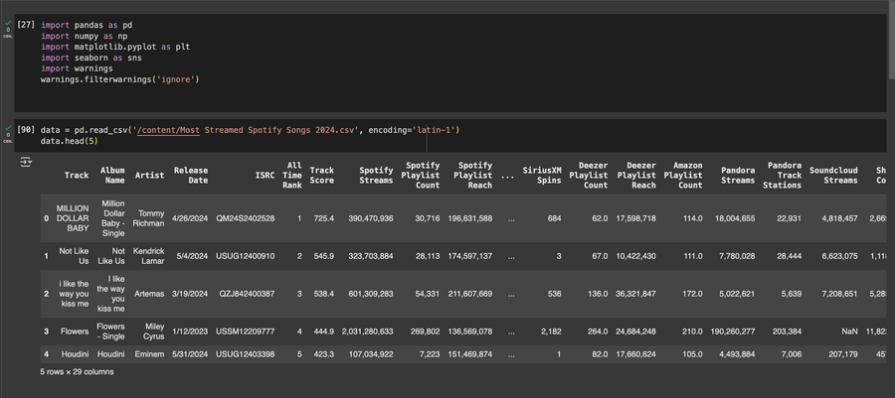Click the pd.read_csv line in cell 90
This screenshot has width=895, height=398.
250,130
